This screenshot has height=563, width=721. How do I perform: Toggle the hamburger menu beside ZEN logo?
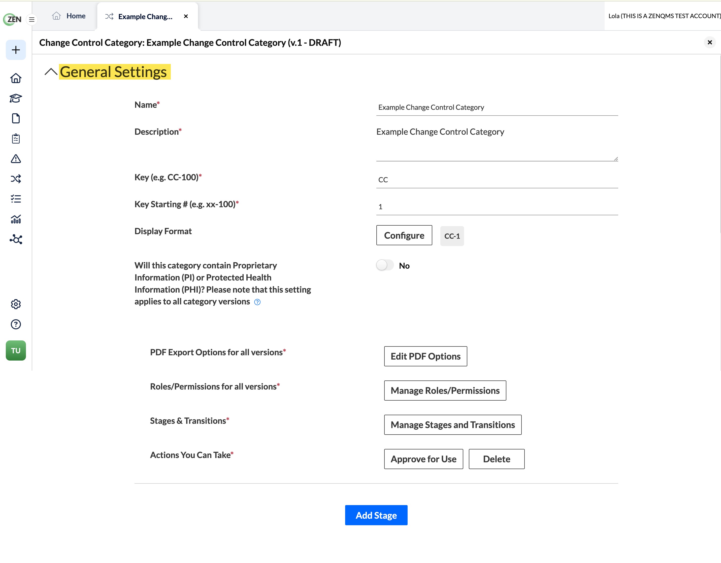[32, 19]
